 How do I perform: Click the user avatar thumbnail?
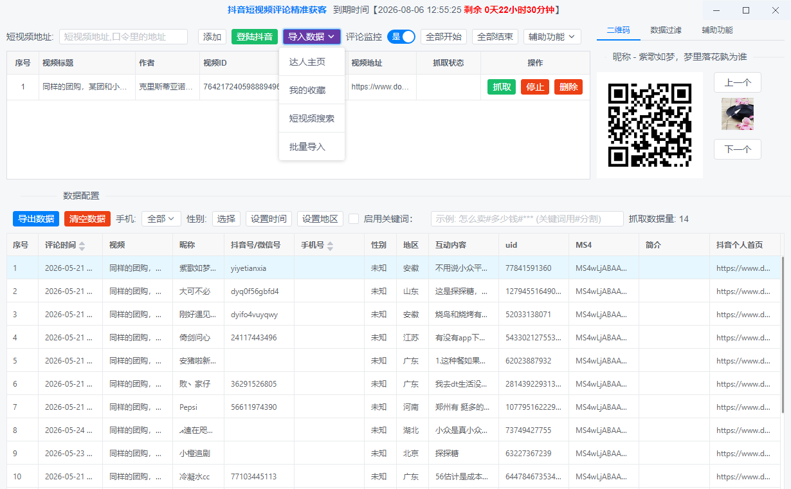pos(738,114)
